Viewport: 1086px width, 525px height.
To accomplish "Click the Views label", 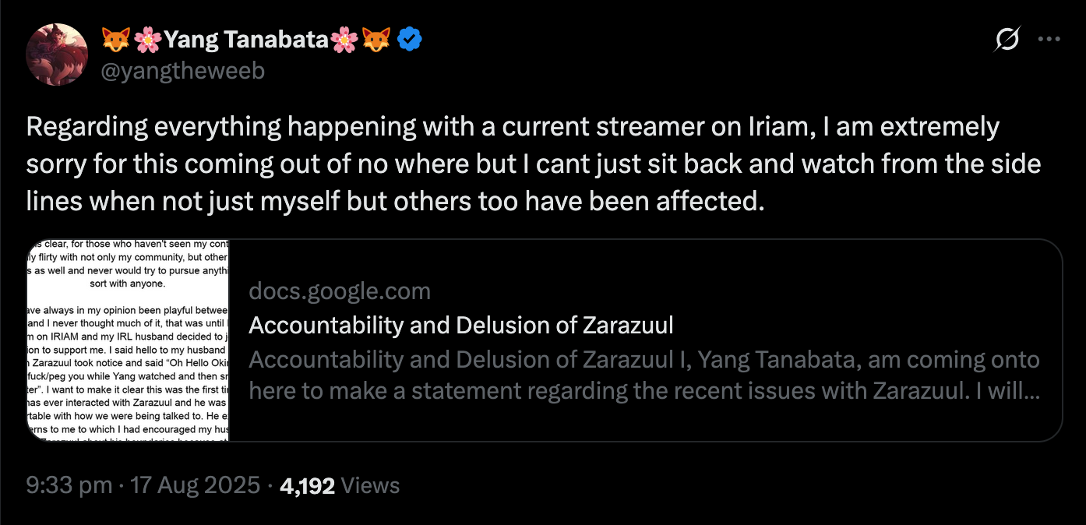I will (x=370, y=486).
